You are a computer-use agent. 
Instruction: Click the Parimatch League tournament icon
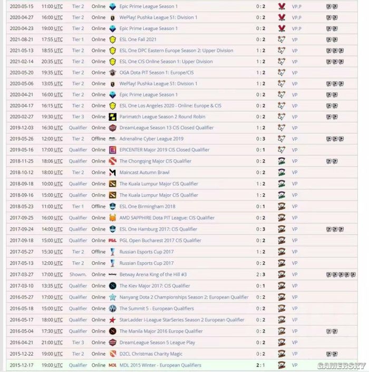pos(113,117)
